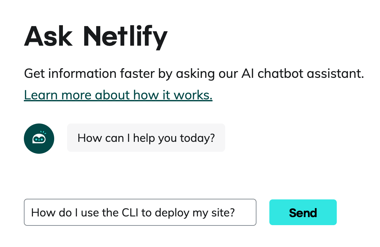
Task: Submit the CLI deploy question with Send
Action: [303, 212]
